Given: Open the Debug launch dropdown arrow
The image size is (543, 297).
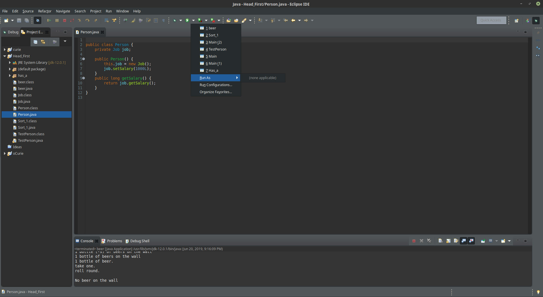Looking at the screenshot, I should point(180,20).
